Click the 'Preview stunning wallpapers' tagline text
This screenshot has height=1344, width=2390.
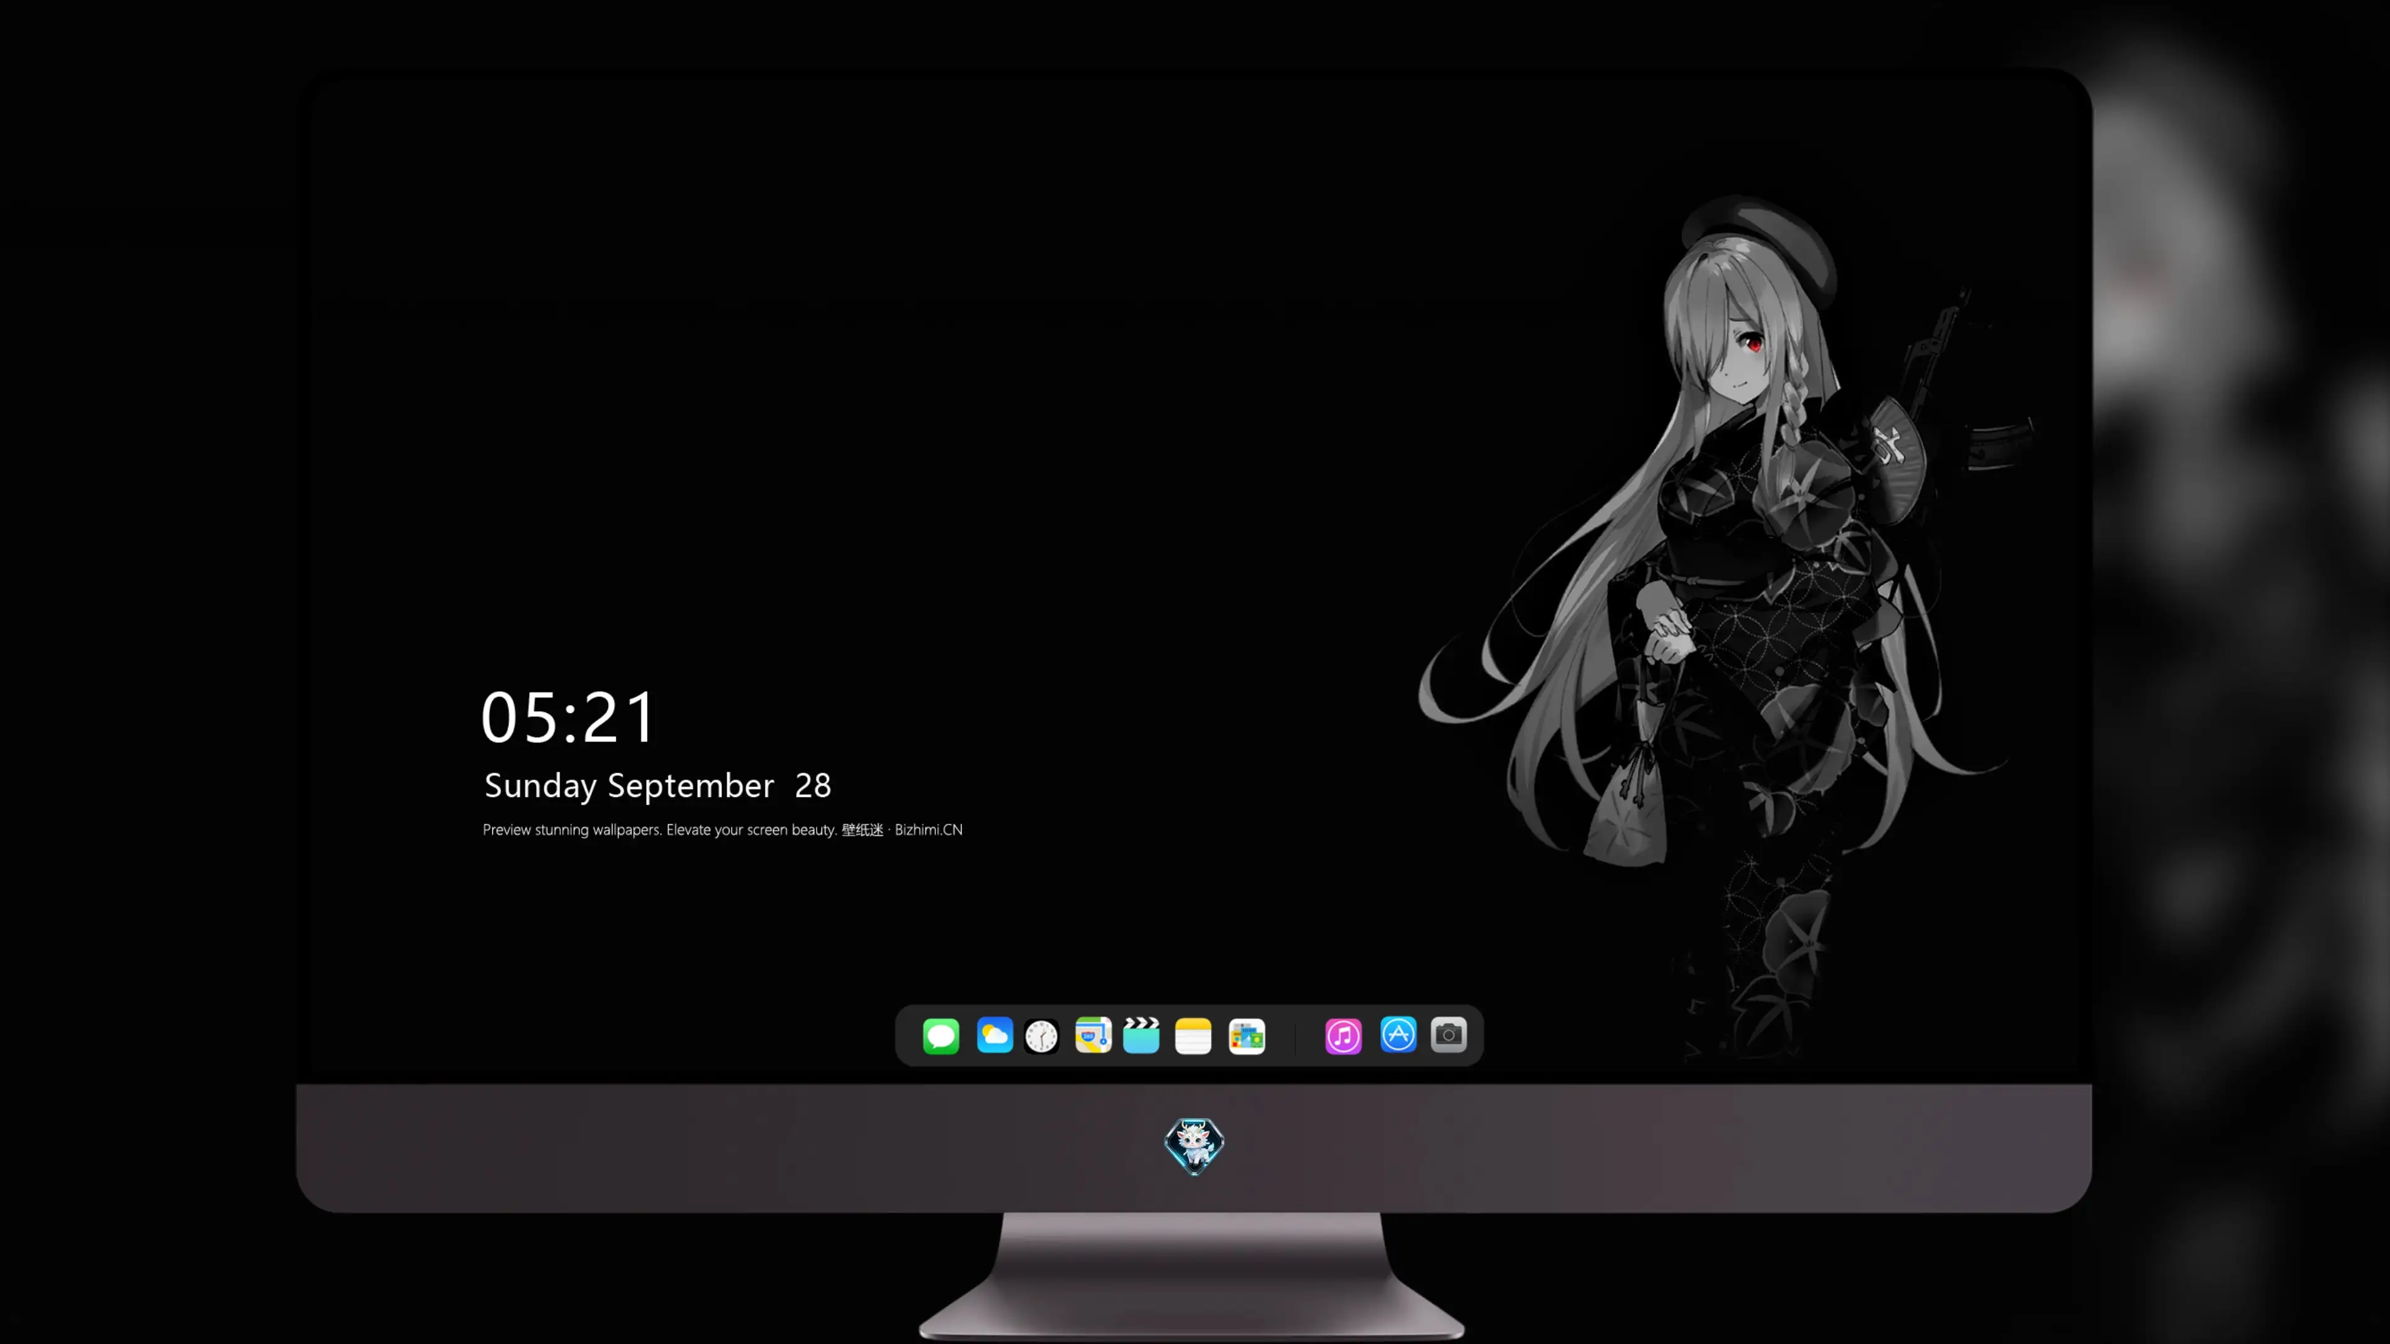723,830
